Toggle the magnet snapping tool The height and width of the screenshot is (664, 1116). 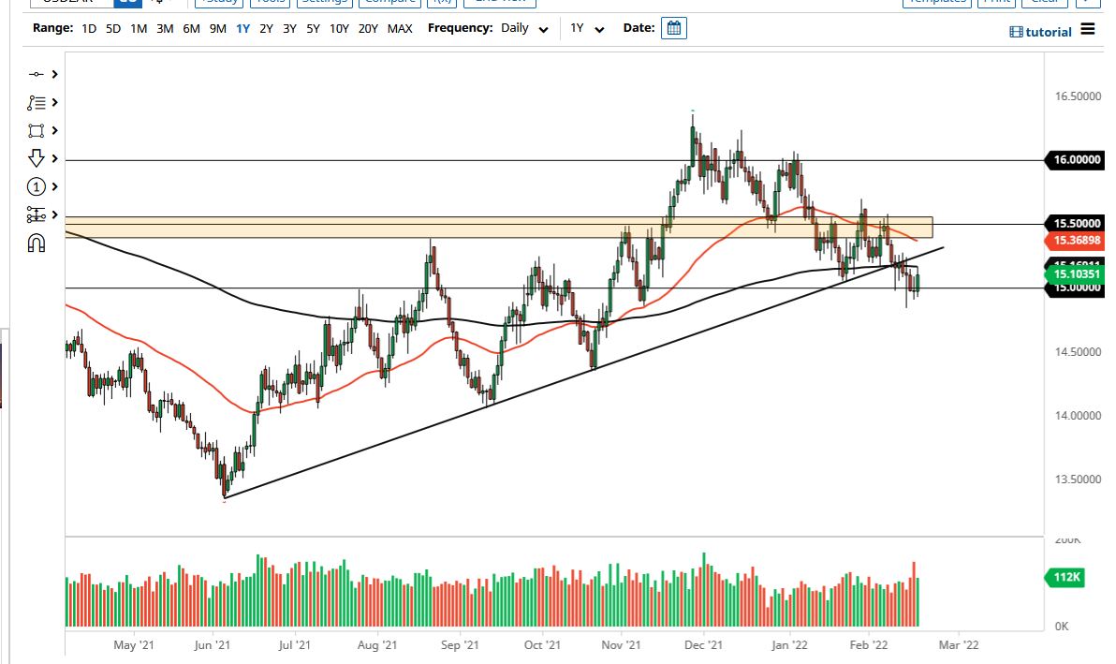(37, 243)
